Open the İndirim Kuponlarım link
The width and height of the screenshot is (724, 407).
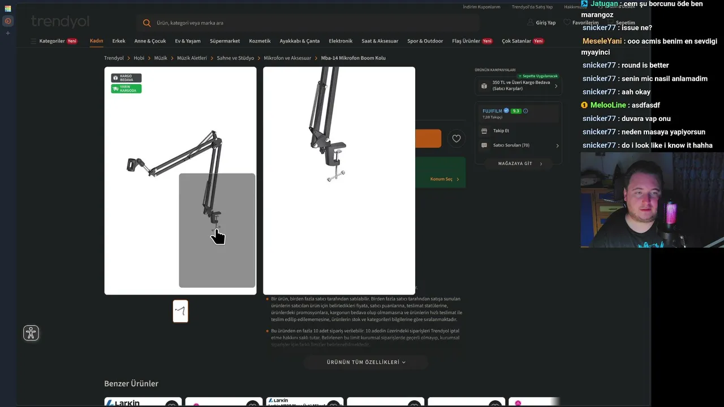[x=481, y=7]
